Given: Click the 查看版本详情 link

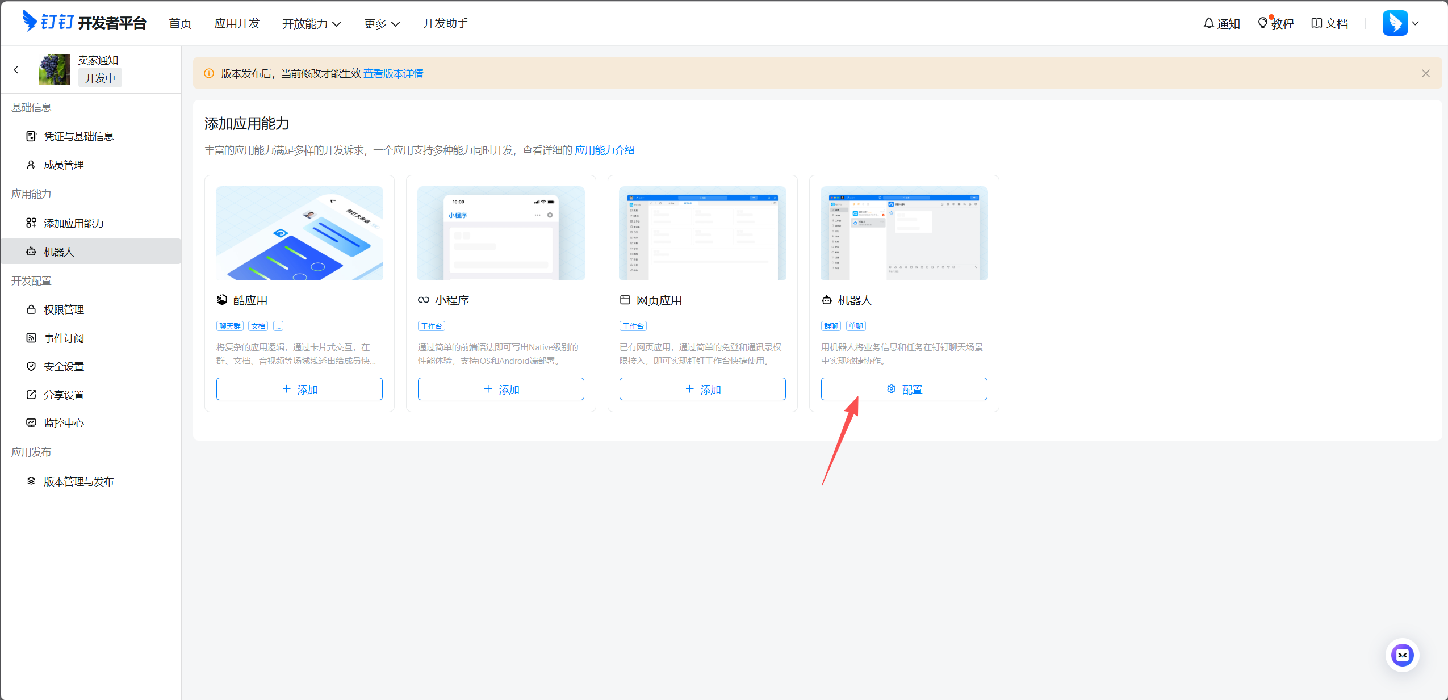Looking at the screenshot, I should pyautogui.click(x=393, y=73).
